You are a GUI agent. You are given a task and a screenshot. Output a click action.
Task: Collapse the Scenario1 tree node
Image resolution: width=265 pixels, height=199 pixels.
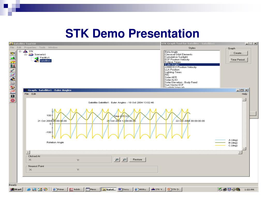pyautogui.click(x=26, y=54)
